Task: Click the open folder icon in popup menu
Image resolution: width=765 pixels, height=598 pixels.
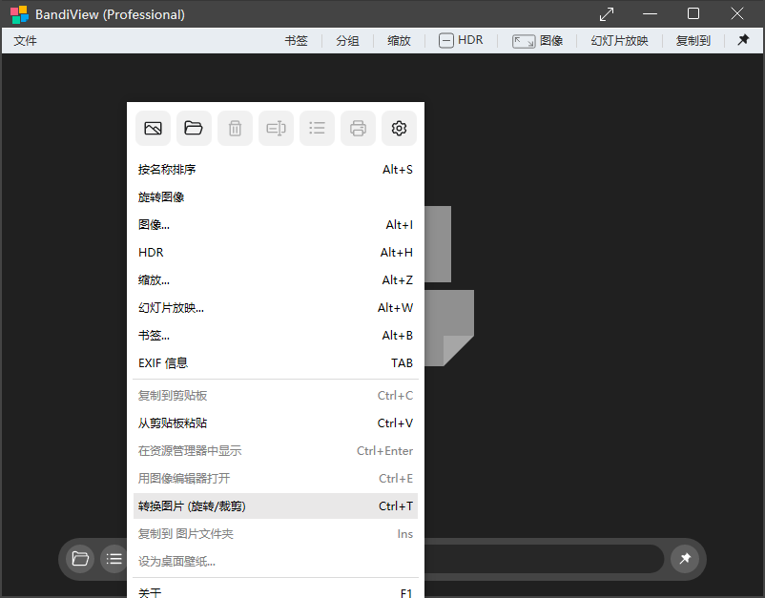Action: [194, 129]
